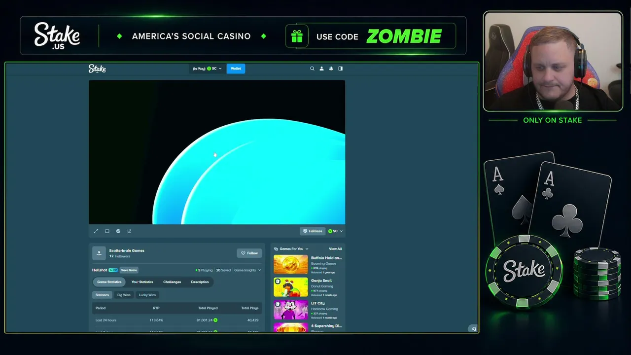Follow Scatterbrain Games
Screen dimensions: 631x355
249,253
